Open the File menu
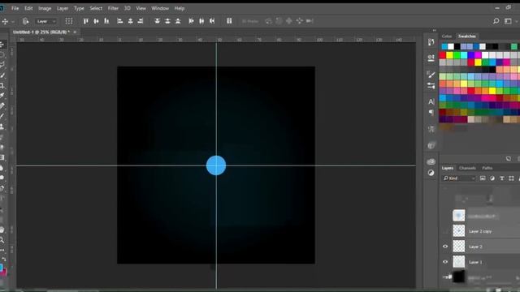This screenshot has width=520, height=292. point(15,8)
